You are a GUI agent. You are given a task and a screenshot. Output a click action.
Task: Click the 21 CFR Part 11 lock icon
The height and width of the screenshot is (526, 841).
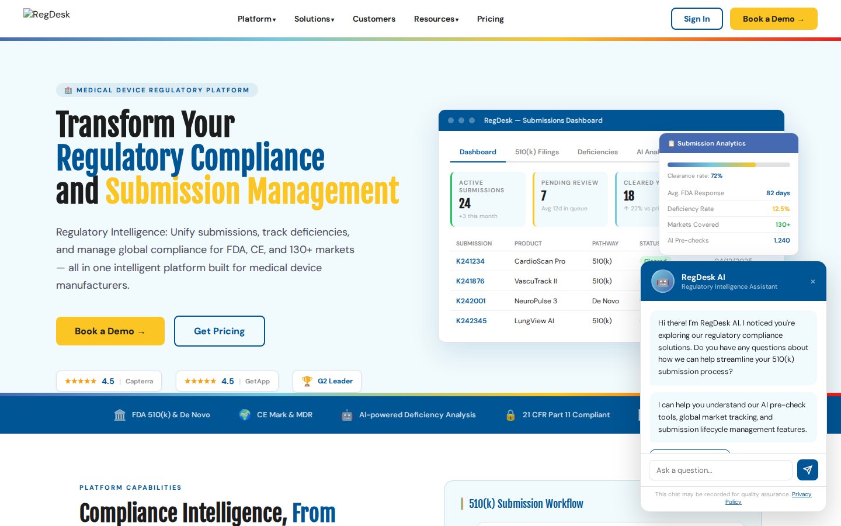point(510,415)
